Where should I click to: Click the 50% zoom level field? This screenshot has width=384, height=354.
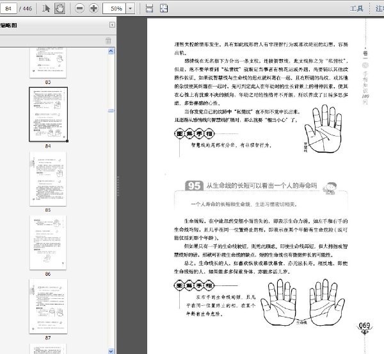115,8
